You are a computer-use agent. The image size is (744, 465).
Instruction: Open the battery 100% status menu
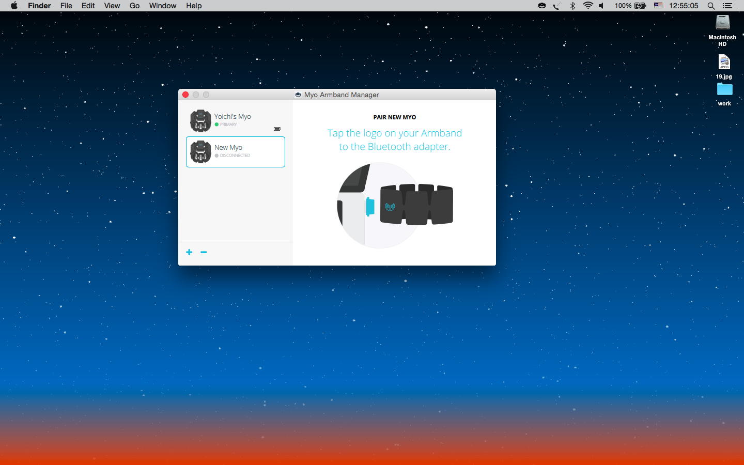[630, 6]
